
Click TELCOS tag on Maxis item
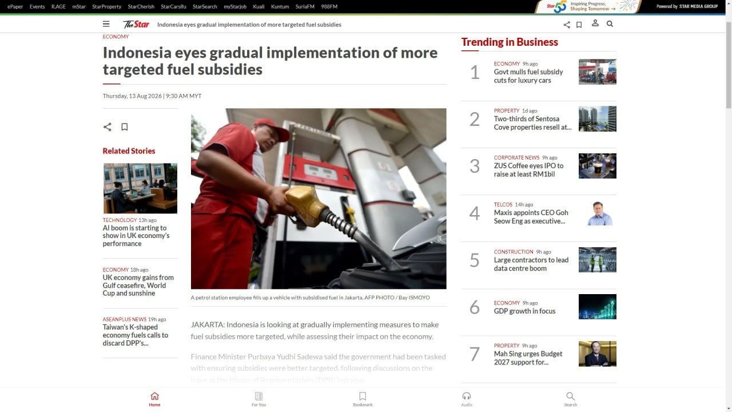(x=503, y=204)
